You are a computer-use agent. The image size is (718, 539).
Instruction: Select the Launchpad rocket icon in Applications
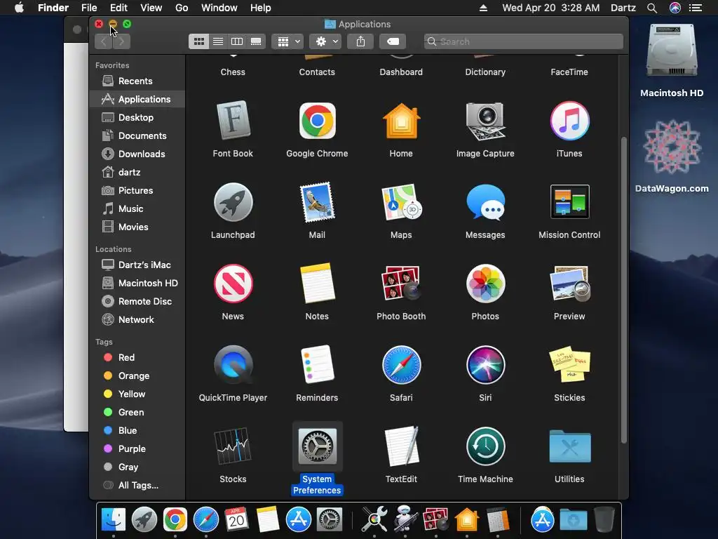tap(233, 202)
